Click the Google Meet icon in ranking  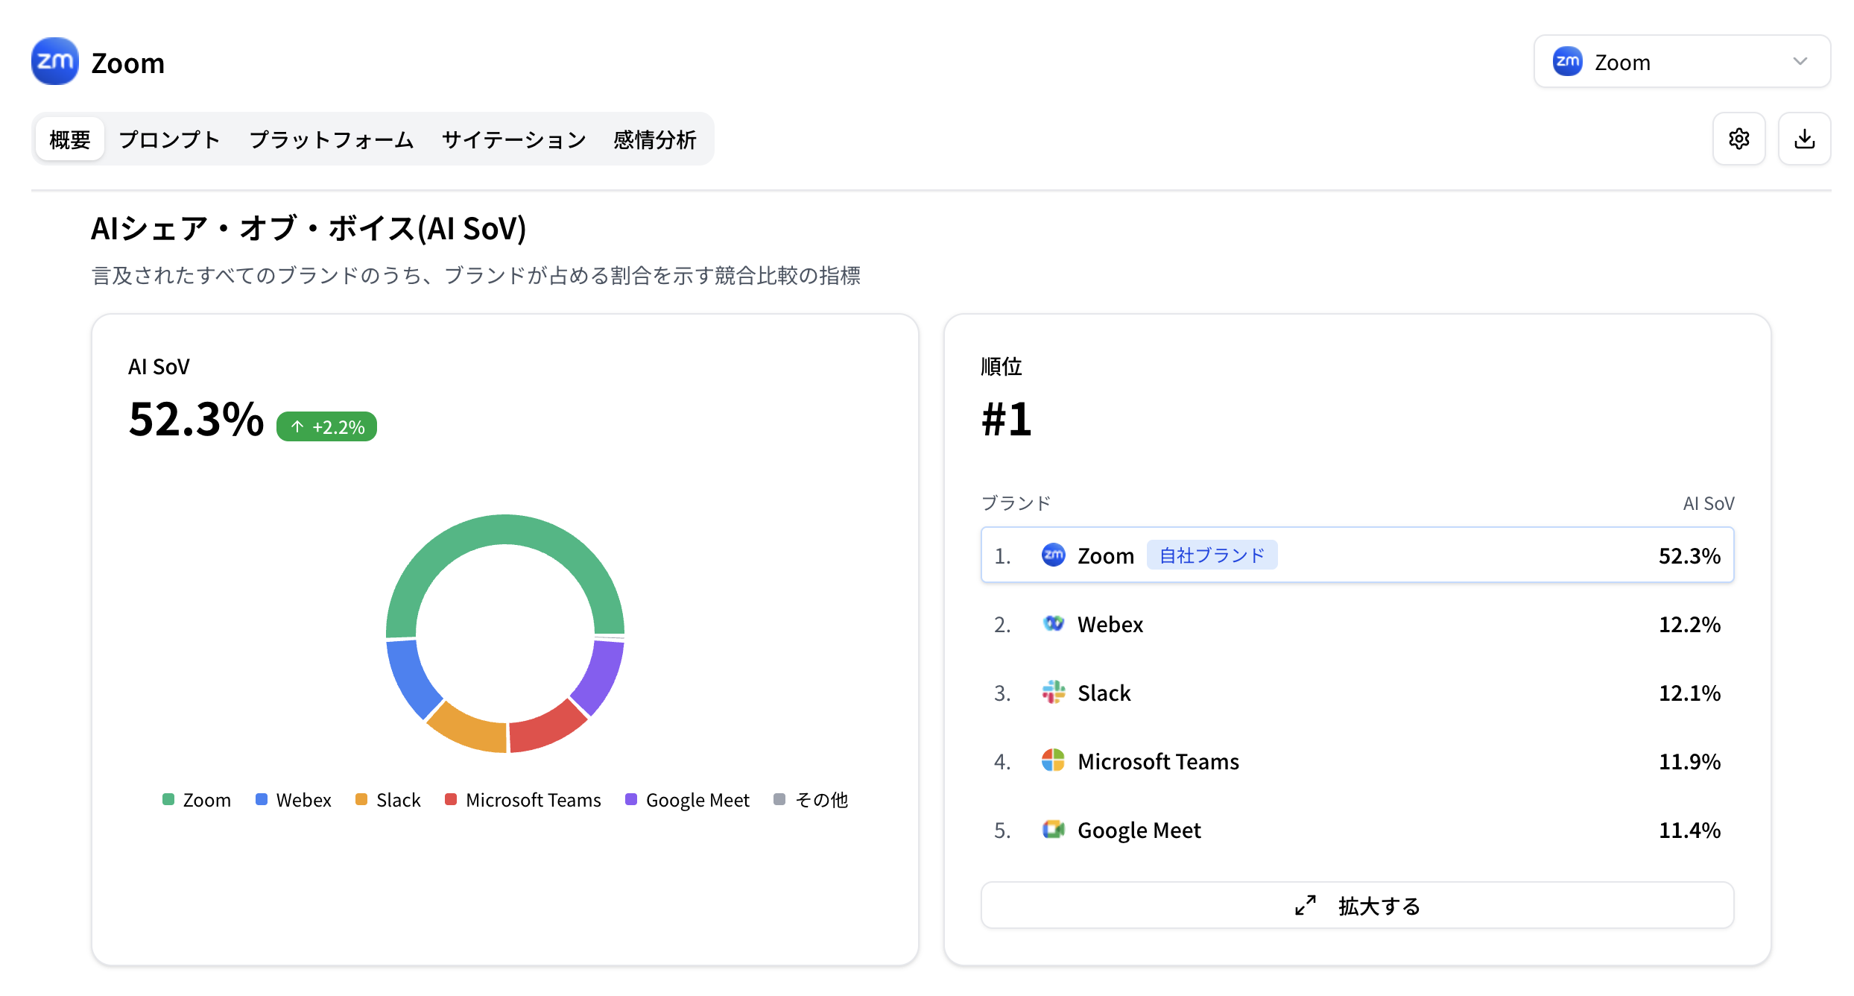click(1053, 829)
